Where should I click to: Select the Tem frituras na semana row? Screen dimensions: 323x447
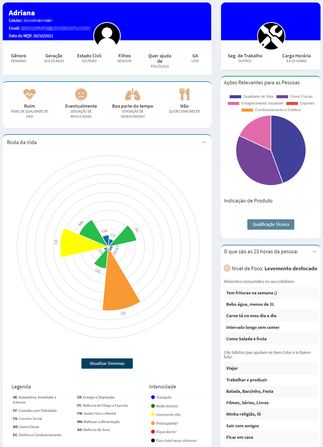pos(271,293)
